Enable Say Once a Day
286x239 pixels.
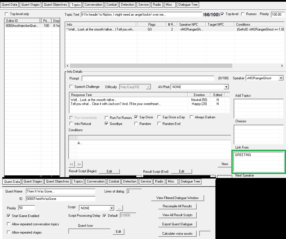[159, 117]
